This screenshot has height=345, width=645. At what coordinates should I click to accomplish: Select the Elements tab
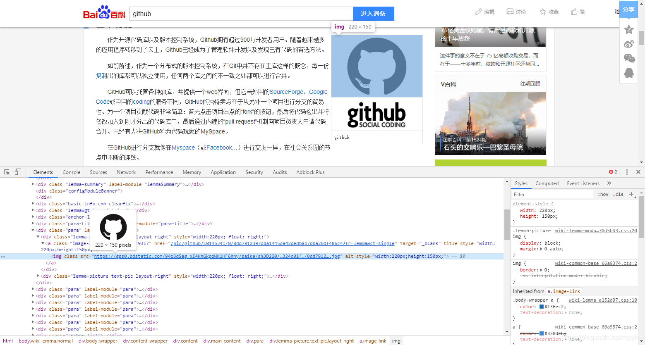click(43, 172)
